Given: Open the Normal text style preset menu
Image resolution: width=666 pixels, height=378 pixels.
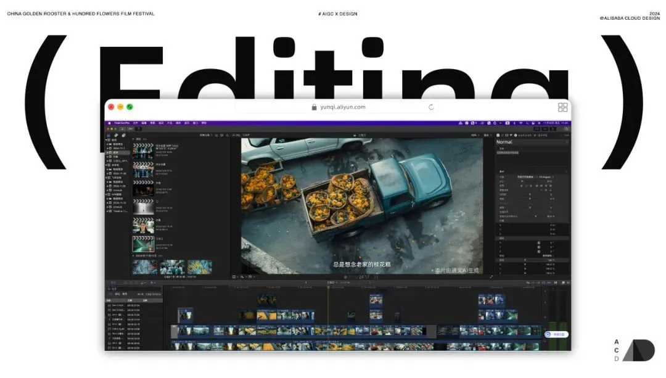Looking at the screenshot, I should click(x=532, y=142).
